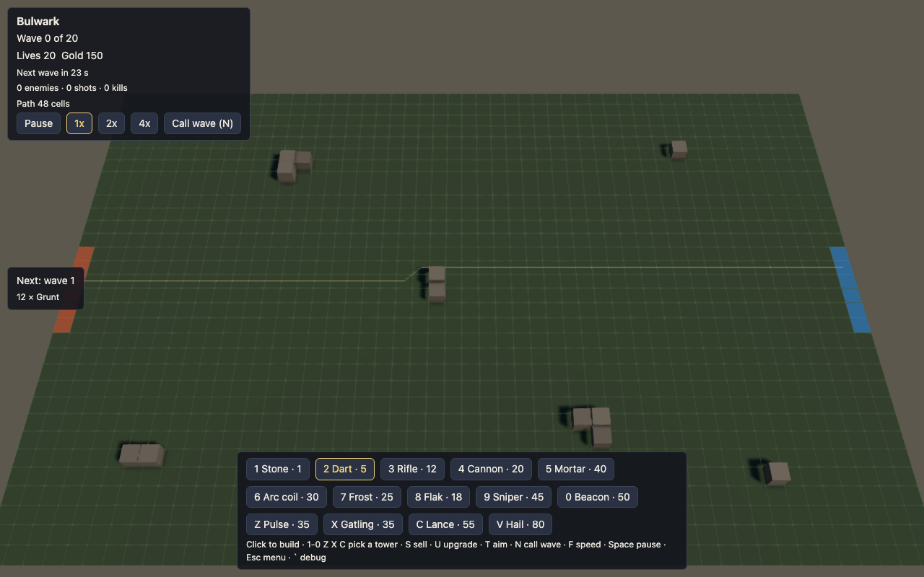Pick the Arc coil tower
The width and height of the screenshot is (924, 577).
coord(287,497)
